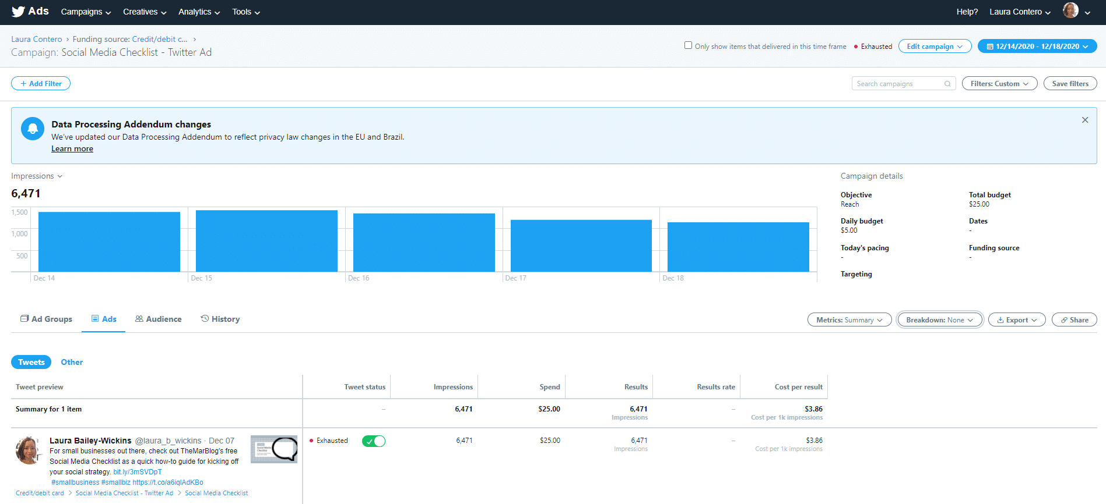The width and height of the screenshot is (1106, 504).
Task: Click the notification bell icon in the banner
Action: pyautogui.click(x=33, y=129)
